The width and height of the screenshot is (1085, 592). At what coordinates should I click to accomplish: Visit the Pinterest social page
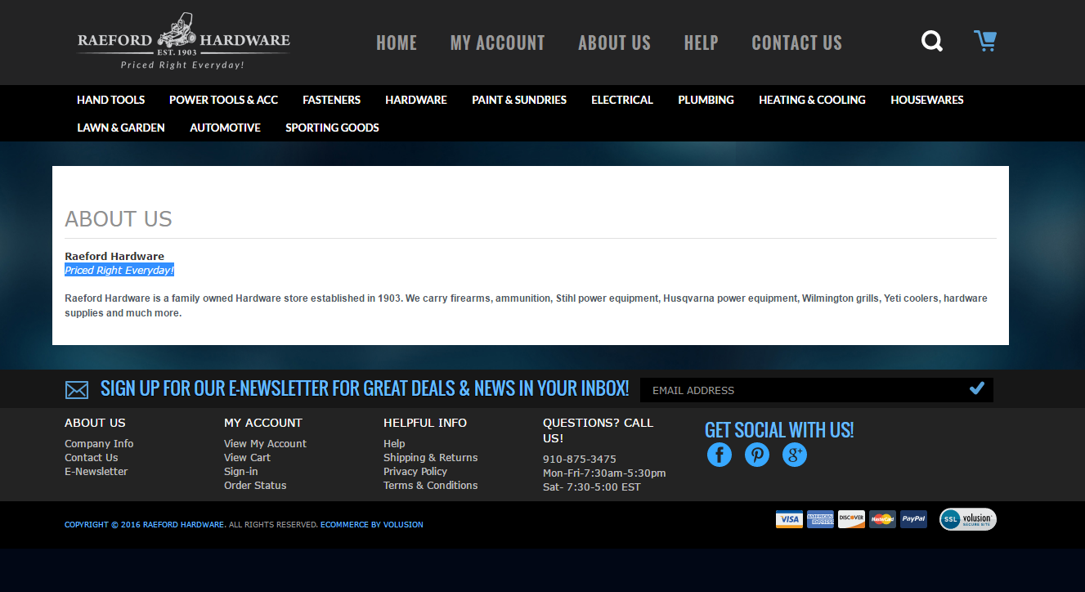[x=757, y=455]
